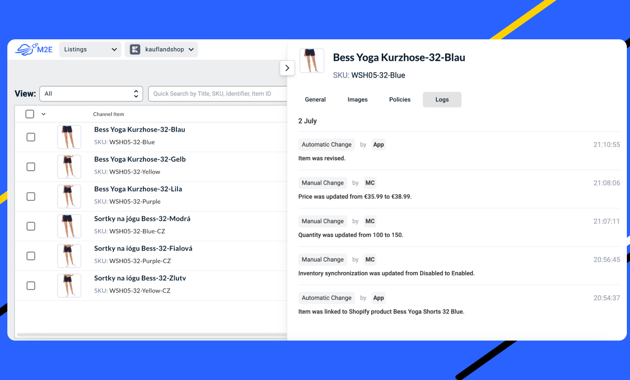Click the kauflandshop K store icon
630x380 pixels.
click(135, 49)
